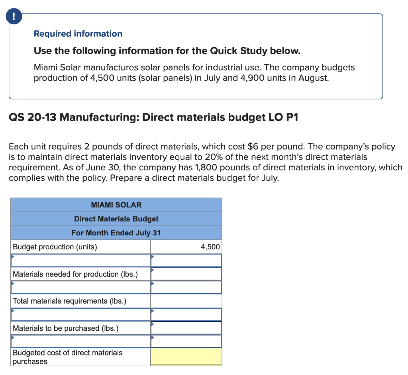The image size is (408, 375).
Task: Click the QS 20-13 Manufacturing question title
Action: pyautogui.click(x=153, y=117)
